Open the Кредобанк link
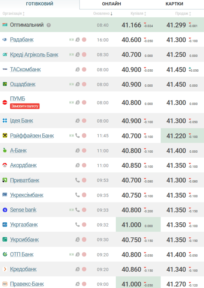The height and width of the screenshot is (288, 204). click(x=23, y=269)
